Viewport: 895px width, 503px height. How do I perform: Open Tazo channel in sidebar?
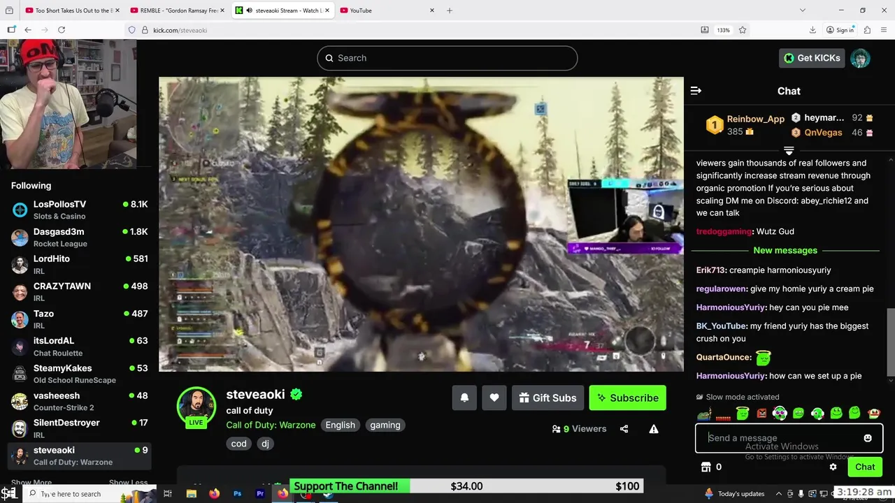[x=80, y=319]
